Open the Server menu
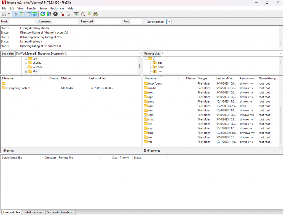This screenshot has height=215, width=283. coord(43,8)
